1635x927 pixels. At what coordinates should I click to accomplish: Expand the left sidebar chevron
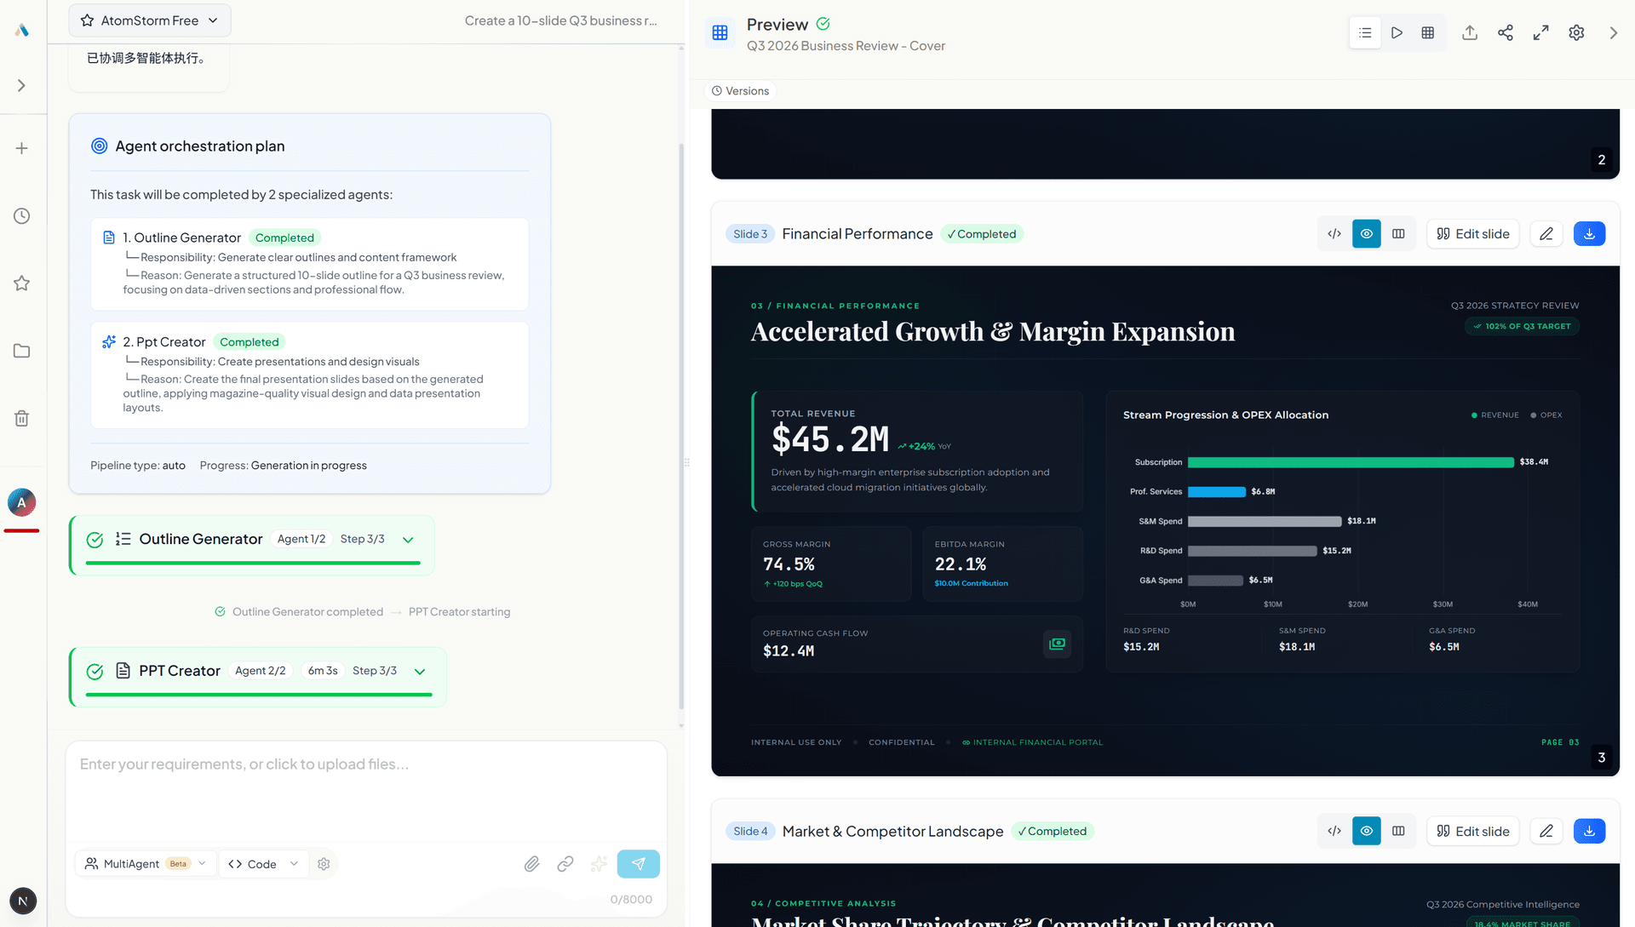[22, 86]
